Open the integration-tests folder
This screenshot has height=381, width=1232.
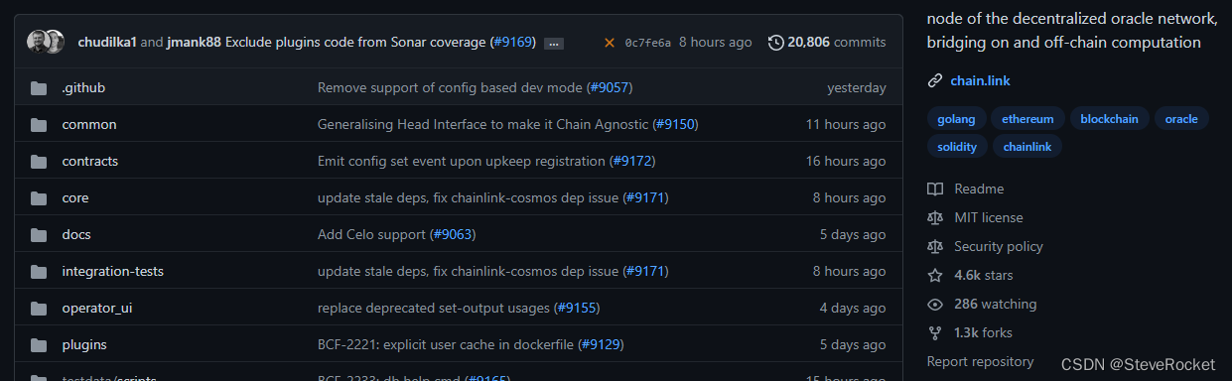pyautogui.click(x=113, y=271)
